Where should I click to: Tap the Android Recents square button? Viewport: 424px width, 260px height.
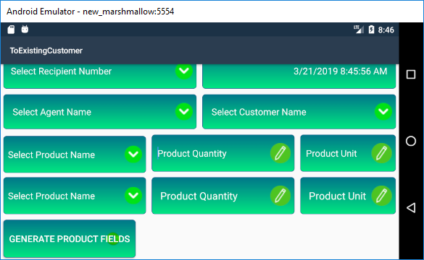(411, 74)
